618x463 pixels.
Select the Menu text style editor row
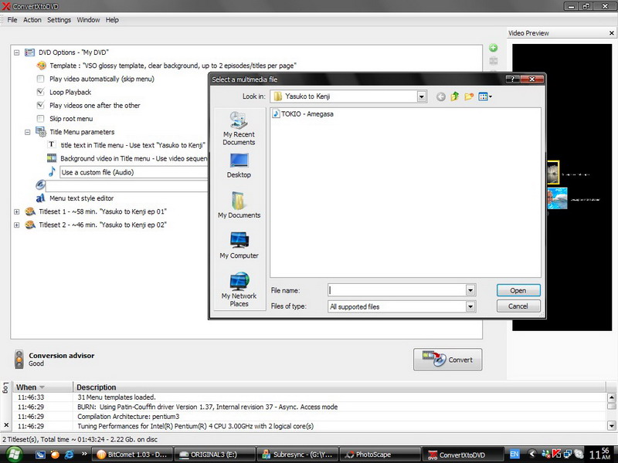(x=82, y=198)
